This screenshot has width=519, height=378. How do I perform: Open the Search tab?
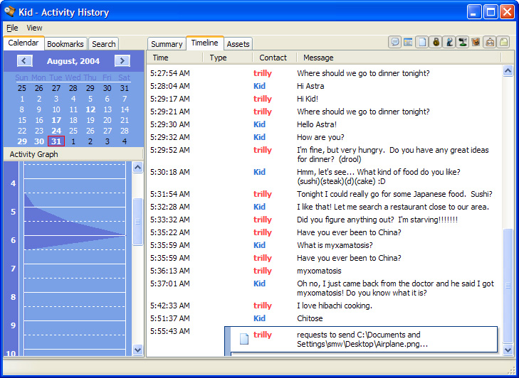pos(104,44)
